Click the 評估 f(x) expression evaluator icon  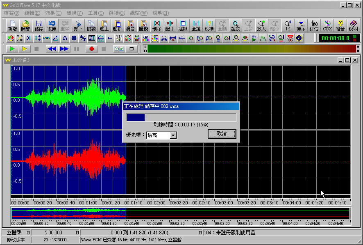pos(314,25)
